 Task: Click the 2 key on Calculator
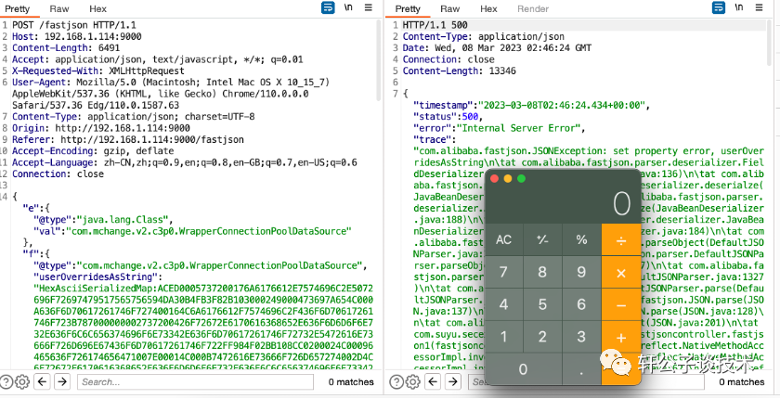[542, 338]
